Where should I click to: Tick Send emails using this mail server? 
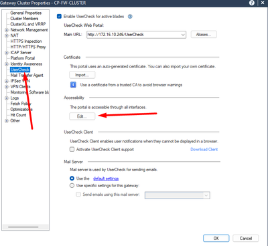78,195
